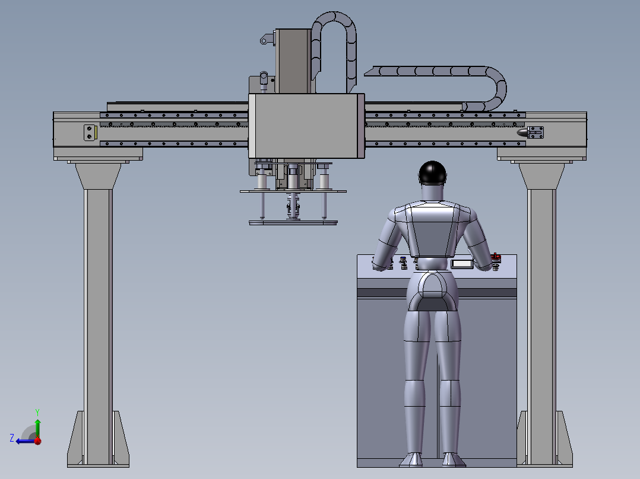Select the bottom gripper plate under carriage
This screenshot has width=640, height=479.
[x=293, y=223]
